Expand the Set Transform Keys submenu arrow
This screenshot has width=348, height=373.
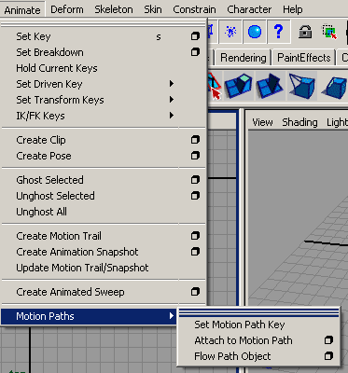click(x=172, y=100)
